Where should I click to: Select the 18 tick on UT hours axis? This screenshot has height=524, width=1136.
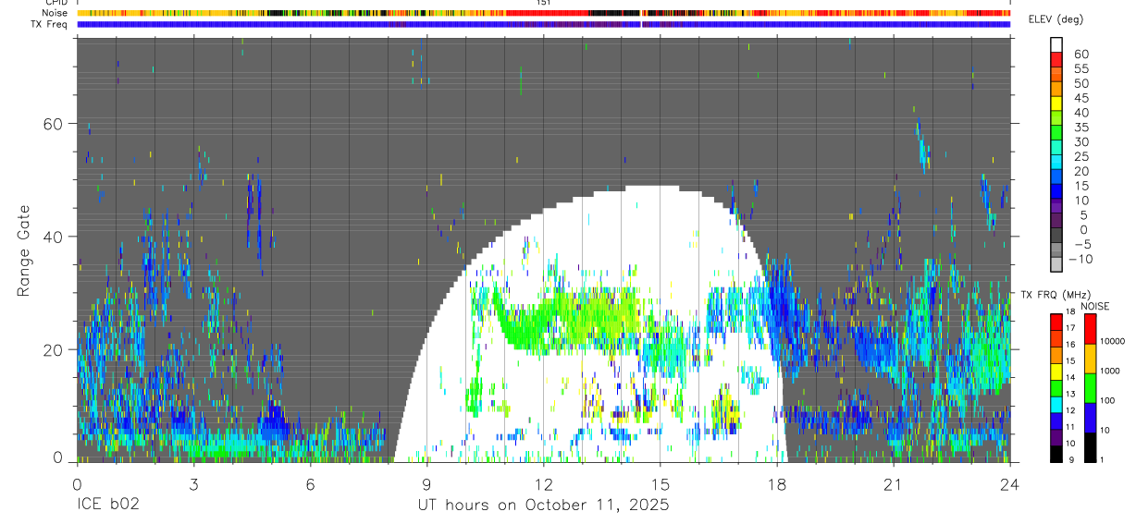tap(777, 483)
